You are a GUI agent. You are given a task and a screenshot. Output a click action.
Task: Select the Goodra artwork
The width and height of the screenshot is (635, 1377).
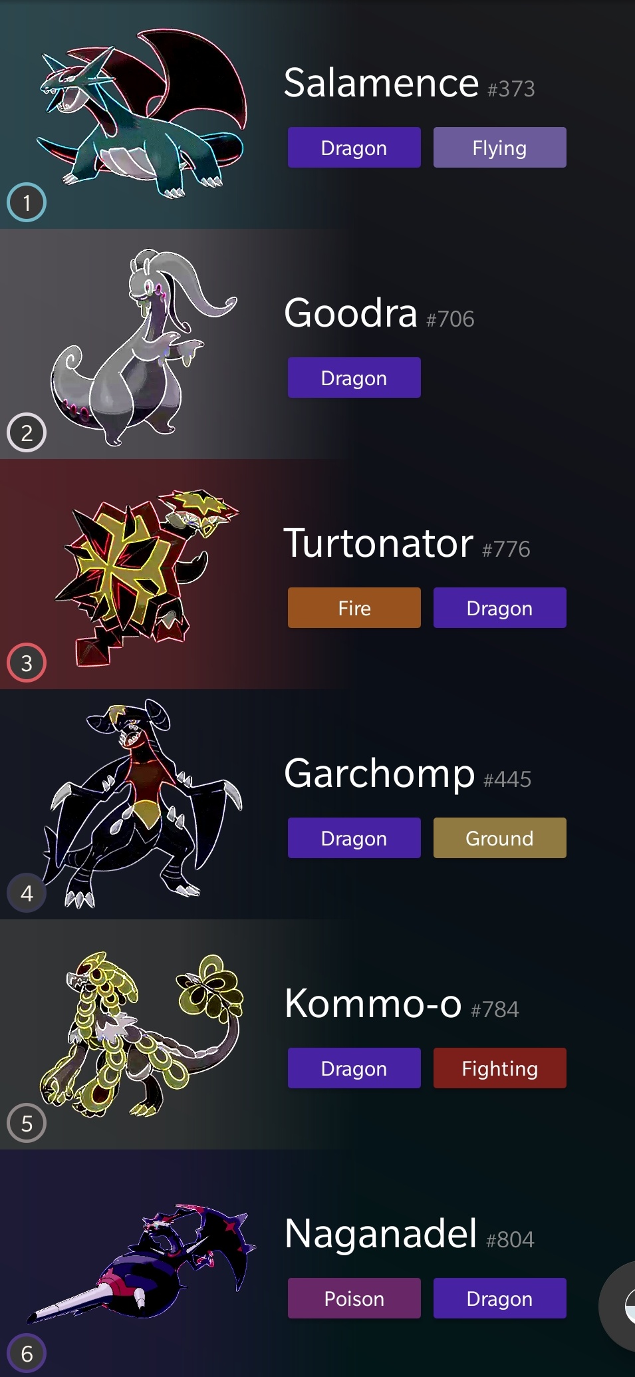pyautogui.click(x=144, y=347)
